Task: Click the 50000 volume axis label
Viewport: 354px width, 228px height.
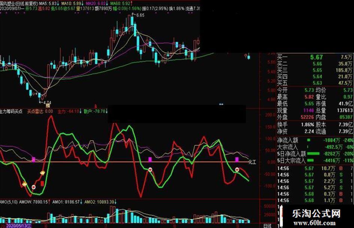Action: pos(270,206)
